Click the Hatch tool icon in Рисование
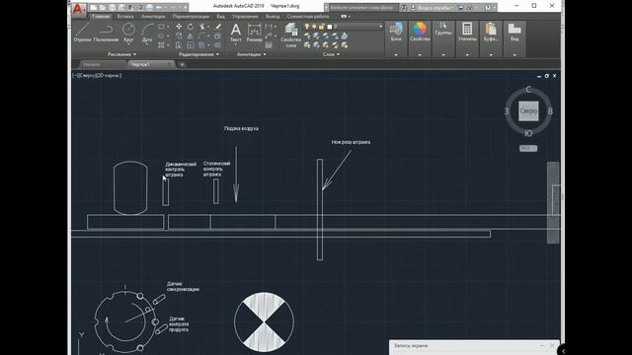 coord(161,45)
